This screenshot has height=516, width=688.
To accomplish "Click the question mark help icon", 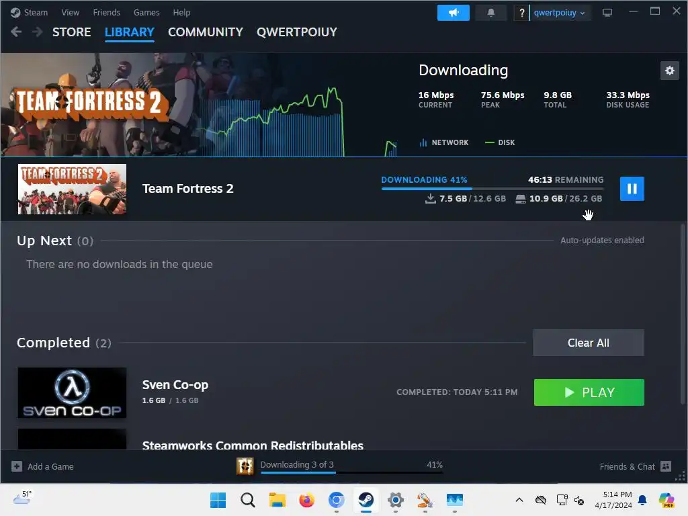I will (521, 13).
